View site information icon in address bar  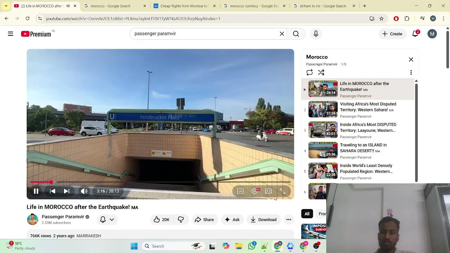coord(40,19)
